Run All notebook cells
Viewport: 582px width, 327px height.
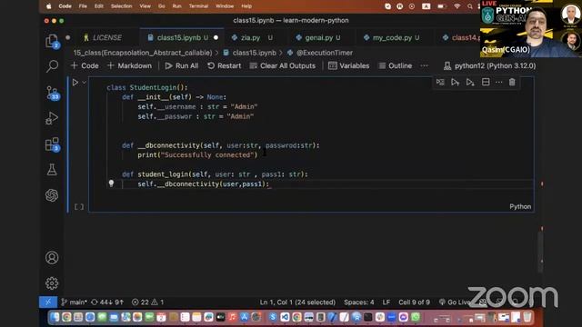coord(182,65)
